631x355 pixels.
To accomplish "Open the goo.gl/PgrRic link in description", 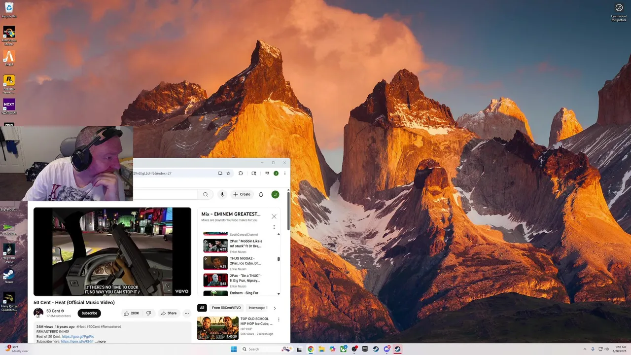I will coord(78,336).
